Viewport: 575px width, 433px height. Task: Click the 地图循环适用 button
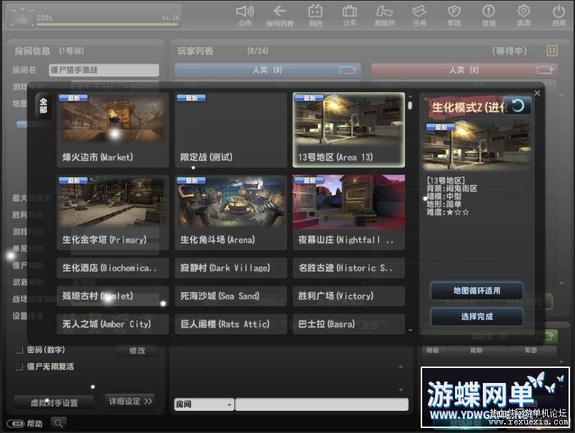point(476,291)
